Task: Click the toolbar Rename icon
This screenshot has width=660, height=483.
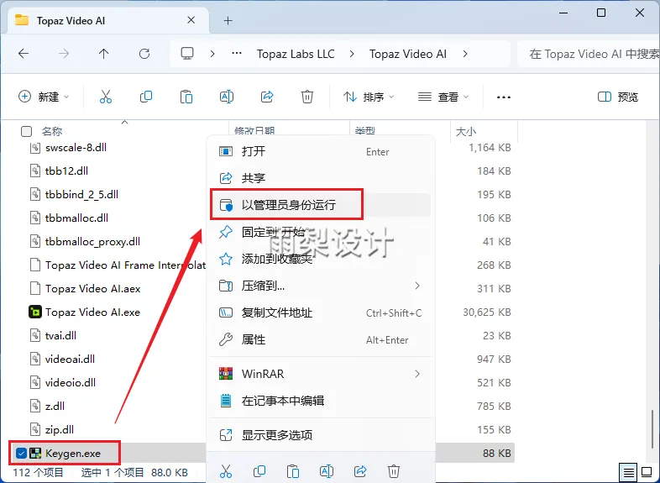Action: pos(227,97)
